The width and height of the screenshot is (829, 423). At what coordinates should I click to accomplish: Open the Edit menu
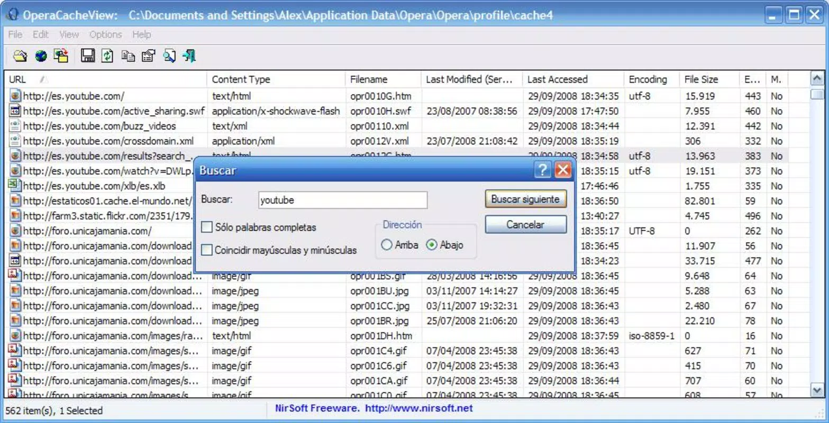[x=40, y=34]
